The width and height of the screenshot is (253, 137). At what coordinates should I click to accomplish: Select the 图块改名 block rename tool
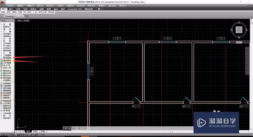click(7, 76)
